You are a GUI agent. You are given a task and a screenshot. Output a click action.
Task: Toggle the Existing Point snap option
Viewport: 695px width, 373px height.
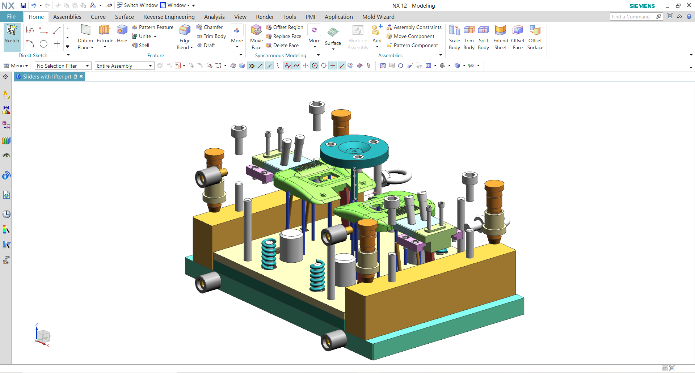(333, 65)
